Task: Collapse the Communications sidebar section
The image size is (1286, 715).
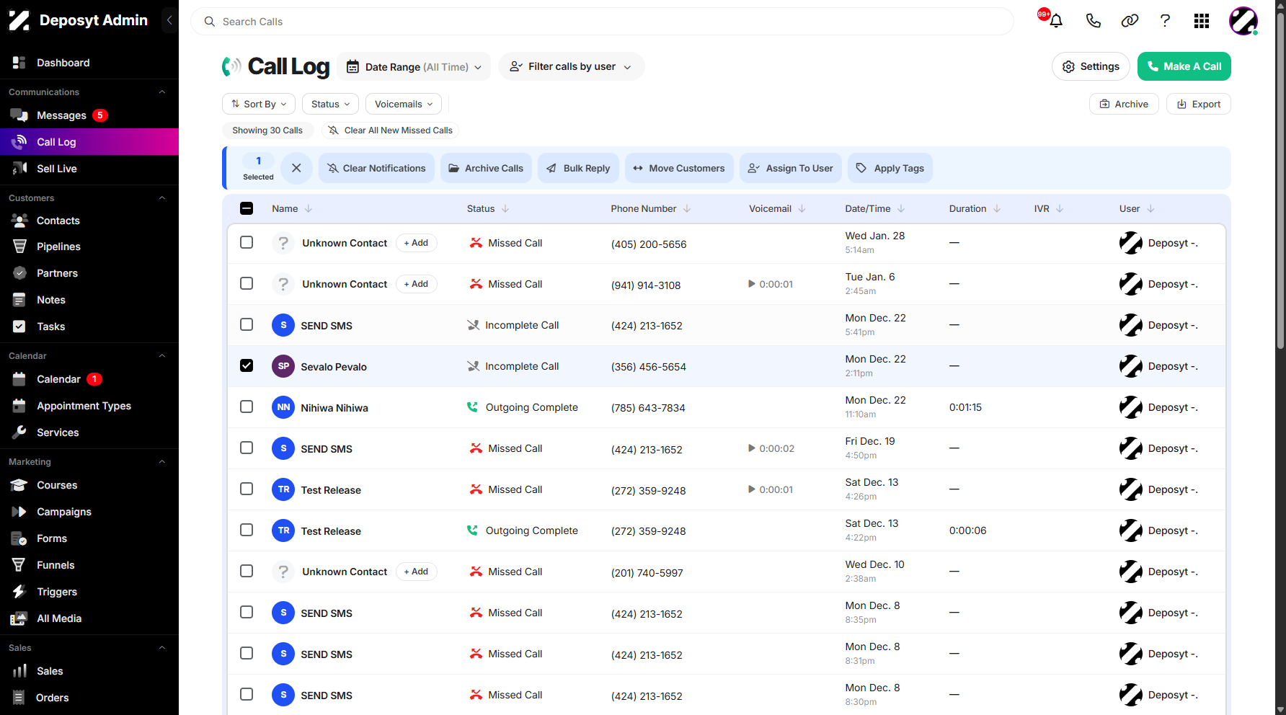Action: pos(162,92)
